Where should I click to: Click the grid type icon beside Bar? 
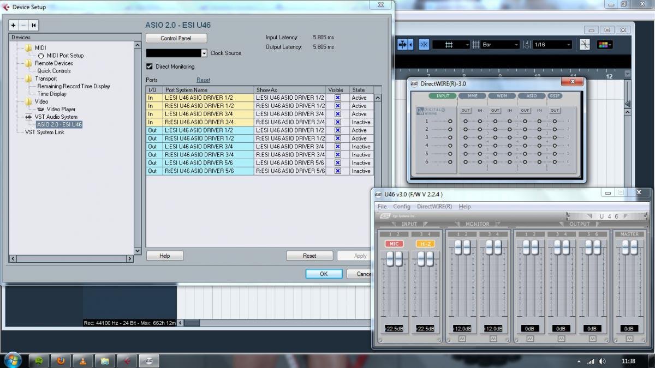tap(476, 45)
